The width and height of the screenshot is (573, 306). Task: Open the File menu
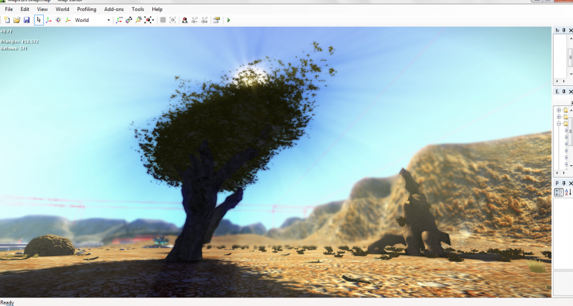pos(9,9)
